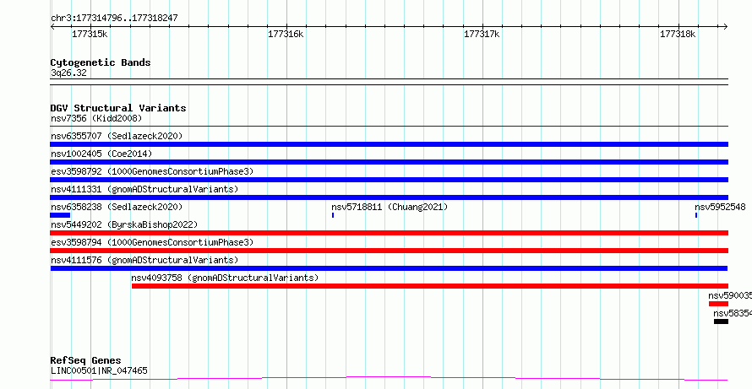This screenshot has width=752, height=389.
Task: Click the short nsv6358238 (Sedlazeck2020) blue bar
Action: pyautogui.click(x=60, y=215)
